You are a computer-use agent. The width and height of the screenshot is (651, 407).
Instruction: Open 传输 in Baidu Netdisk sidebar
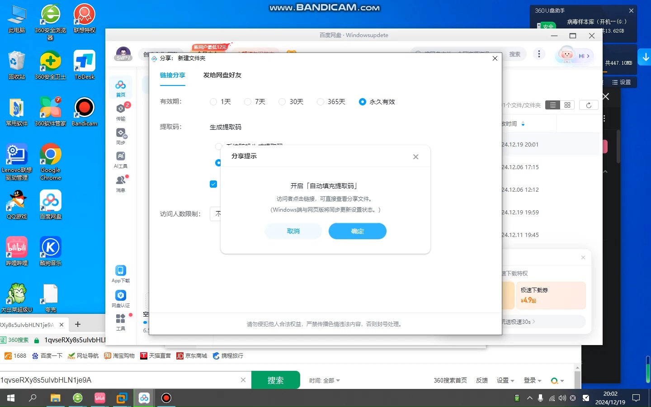point(121,112)
